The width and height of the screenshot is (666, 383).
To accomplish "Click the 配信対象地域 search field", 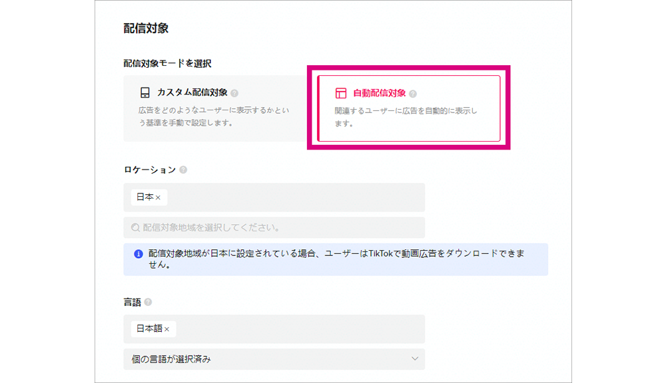I will 274,228.
